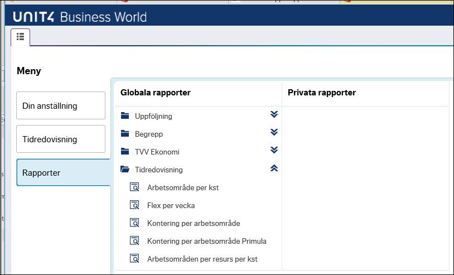The width and height of the screenshot is (454, 275).
Task: Click the TVV Ekonomi folder icon
Action: (x=125, y=151)
